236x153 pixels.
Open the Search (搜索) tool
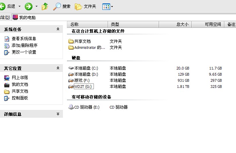(62, 6)
